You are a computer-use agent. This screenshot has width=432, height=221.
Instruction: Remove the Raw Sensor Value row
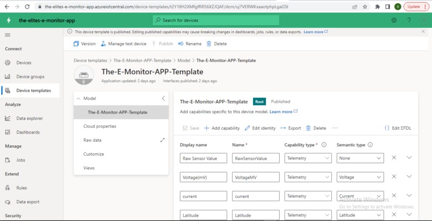click(x=394, y=158)
